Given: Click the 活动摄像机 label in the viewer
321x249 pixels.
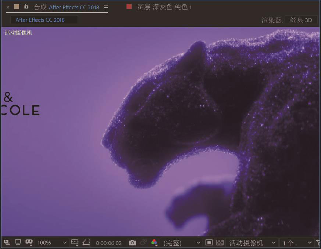Looking at the screenshot, I should point(18,33).
